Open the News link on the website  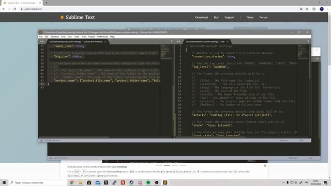click(x=250, y=18)
